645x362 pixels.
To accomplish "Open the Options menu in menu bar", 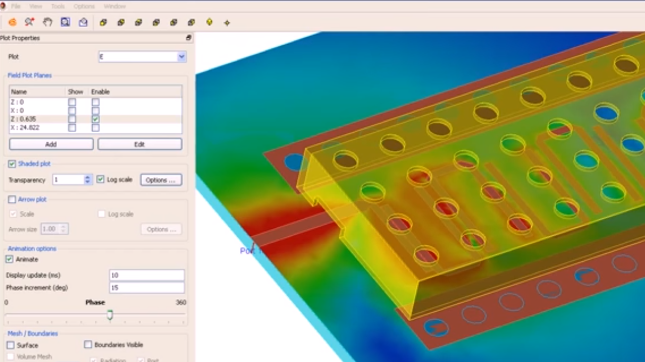I will pos(84,7).
